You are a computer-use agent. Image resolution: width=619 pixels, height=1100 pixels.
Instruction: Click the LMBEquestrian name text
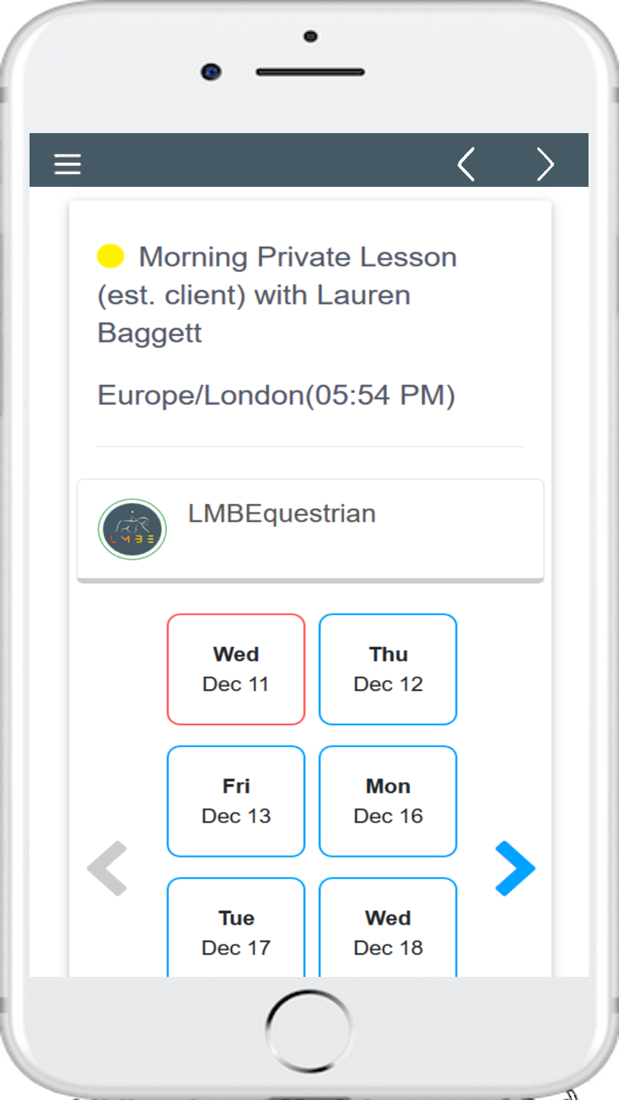(x=282, y=513)
